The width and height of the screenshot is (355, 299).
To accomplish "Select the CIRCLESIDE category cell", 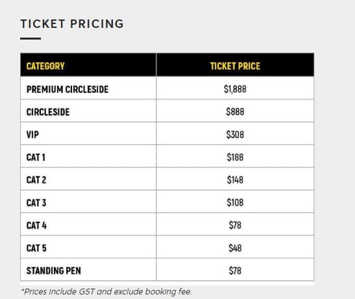I will coord(48,112).
